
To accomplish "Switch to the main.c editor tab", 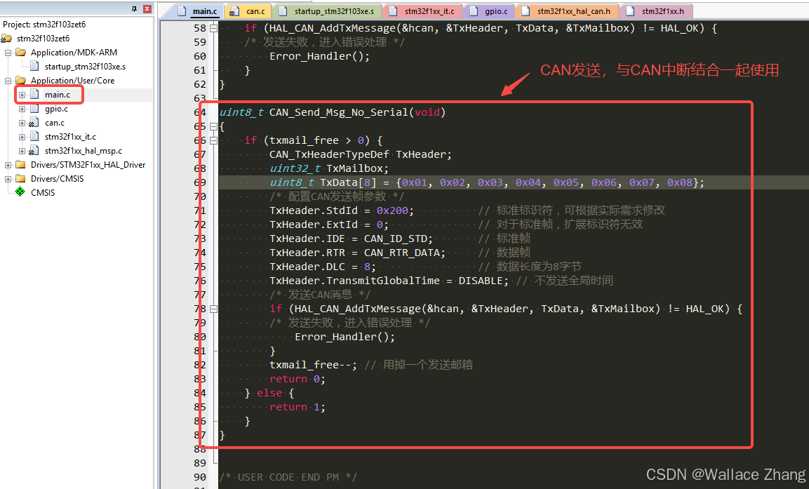I will click(199, 11).
